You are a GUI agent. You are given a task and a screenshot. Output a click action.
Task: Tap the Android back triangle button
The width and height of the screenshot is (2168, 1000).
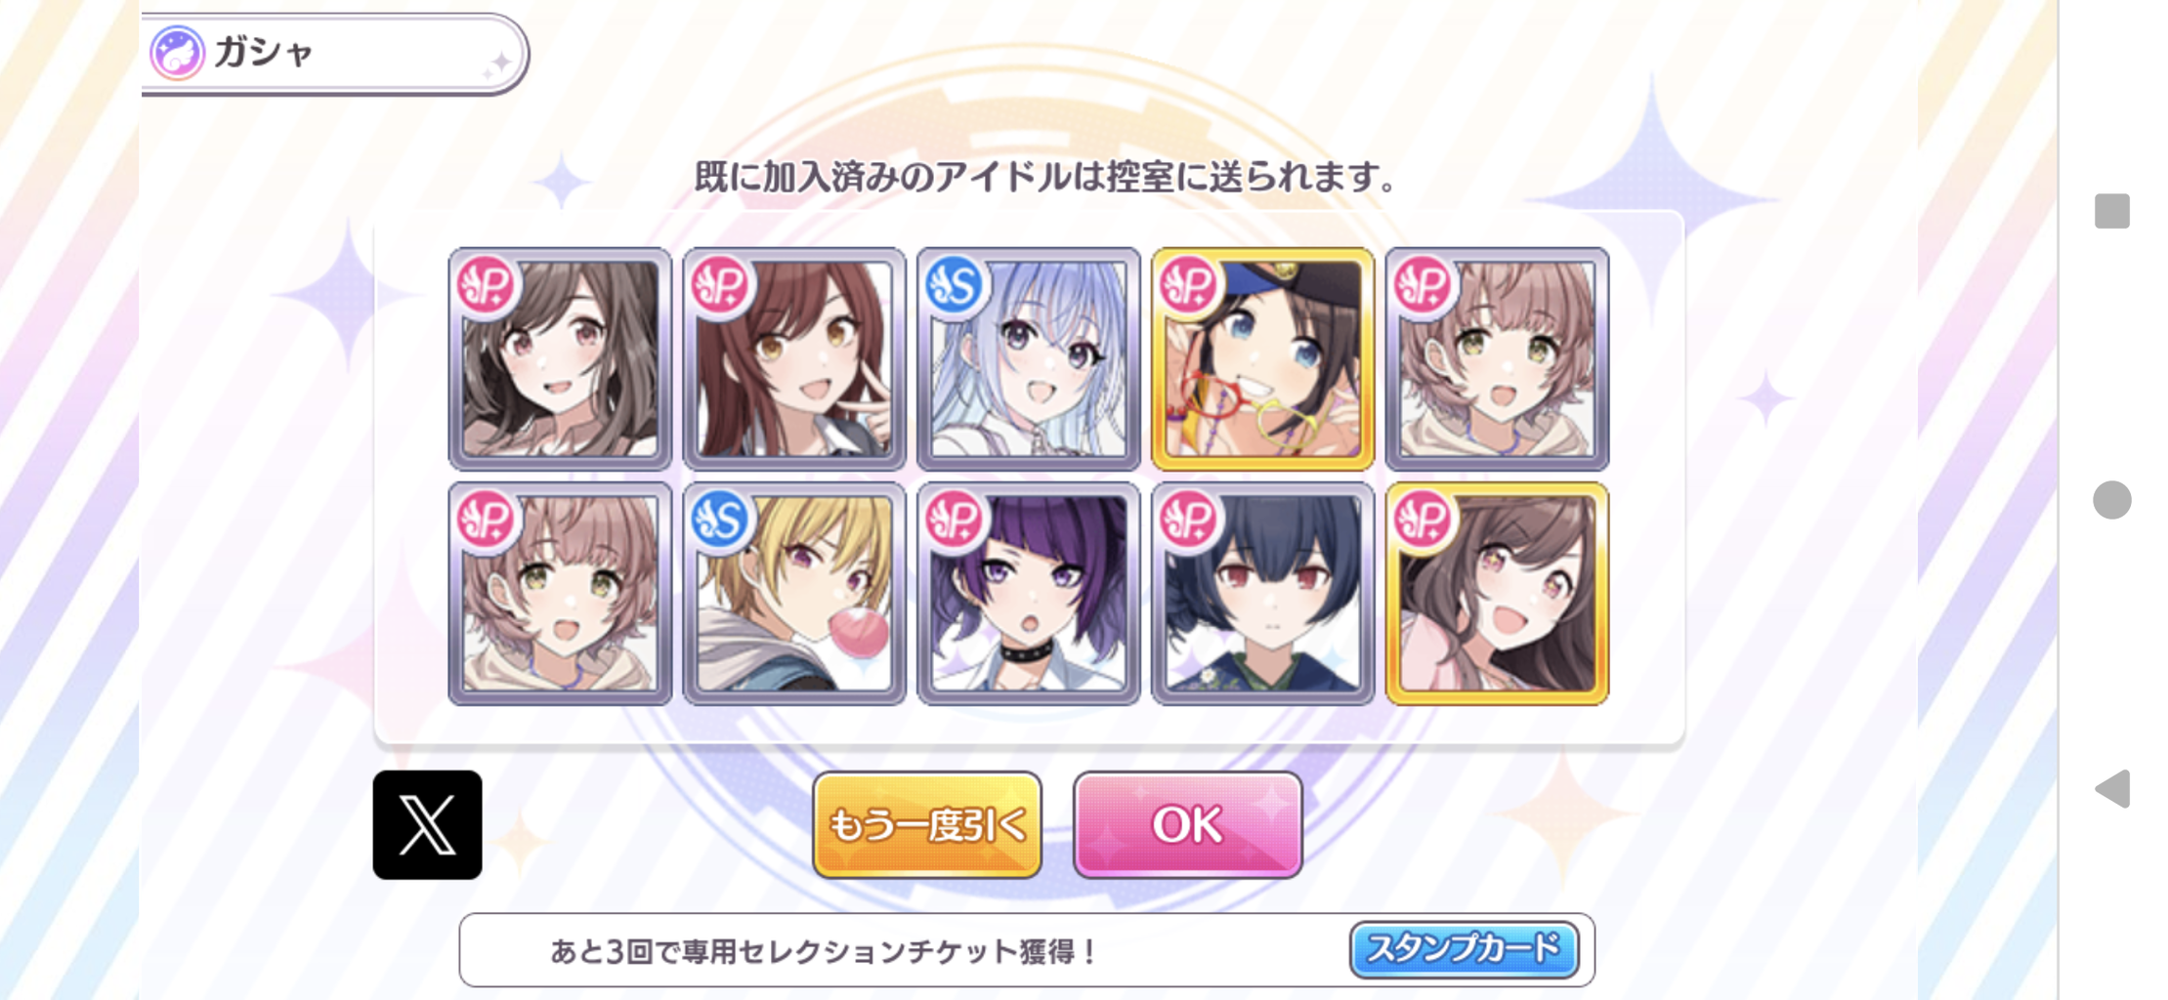coord(2111,789)
